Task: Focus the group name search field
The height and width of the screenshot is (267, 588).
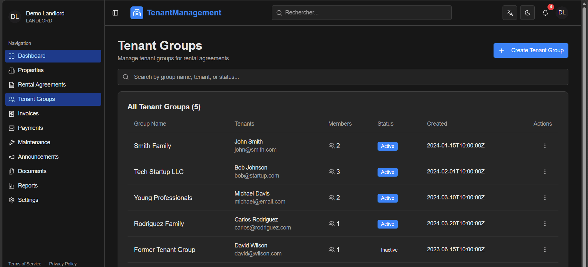Action: point(343,77)
